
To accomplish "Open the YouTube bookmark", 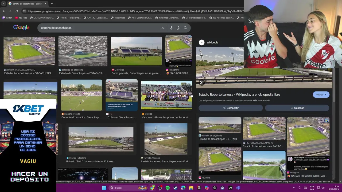I will click(21, 18).
